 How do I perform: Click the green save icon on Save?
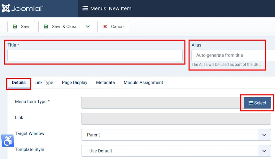15,26
